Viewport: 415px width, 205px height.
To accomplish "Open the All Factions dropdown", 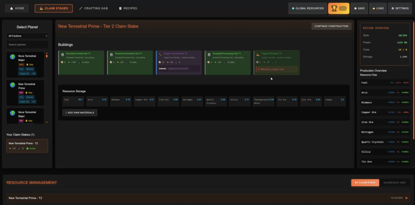I will pos(27,36).
